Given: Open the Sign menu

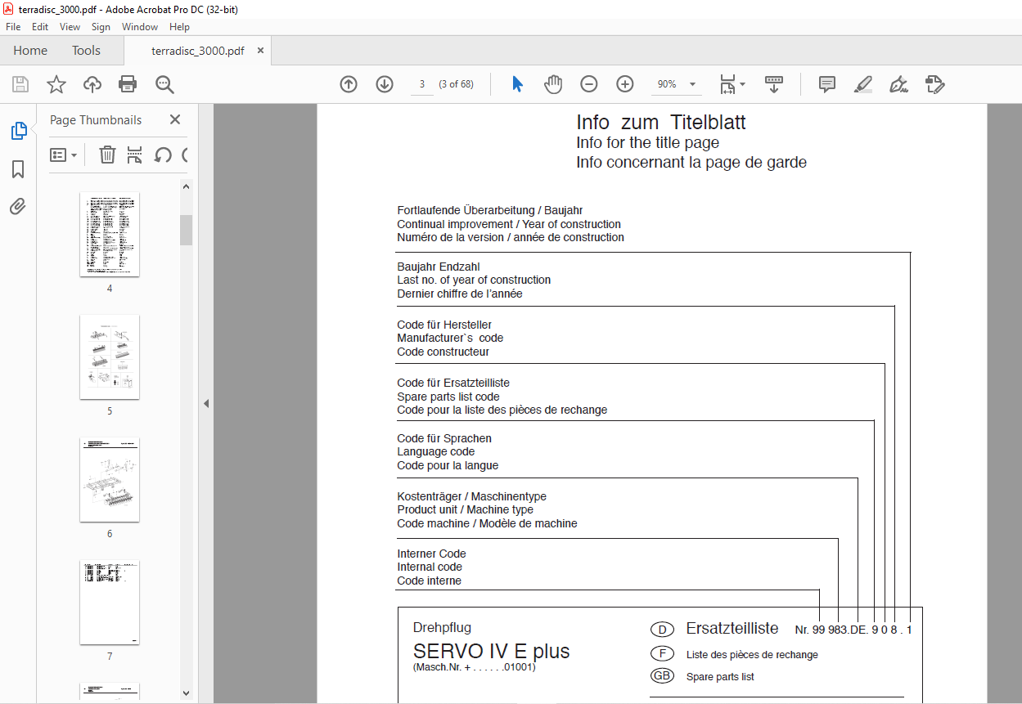Looking at the screenshot, I should pos(101,27).
